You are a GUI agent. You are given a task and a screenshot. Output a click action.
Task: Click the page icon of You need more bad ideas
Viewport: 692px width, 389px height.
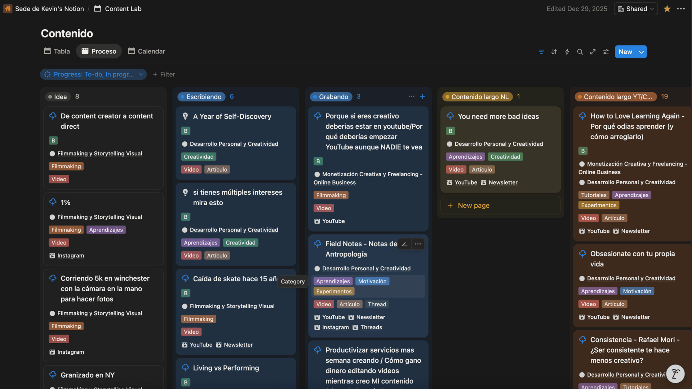coord(450,116)
